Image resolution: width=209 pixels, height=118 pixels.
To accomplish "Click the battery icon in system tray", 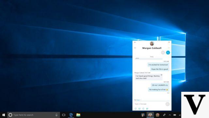I will tap(175, 115).
